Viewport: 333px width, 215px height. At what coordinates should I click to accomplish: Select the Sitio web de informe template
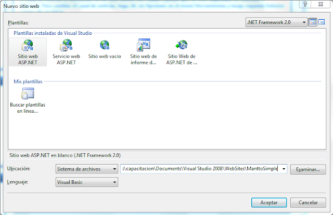(x=144, y=52)
